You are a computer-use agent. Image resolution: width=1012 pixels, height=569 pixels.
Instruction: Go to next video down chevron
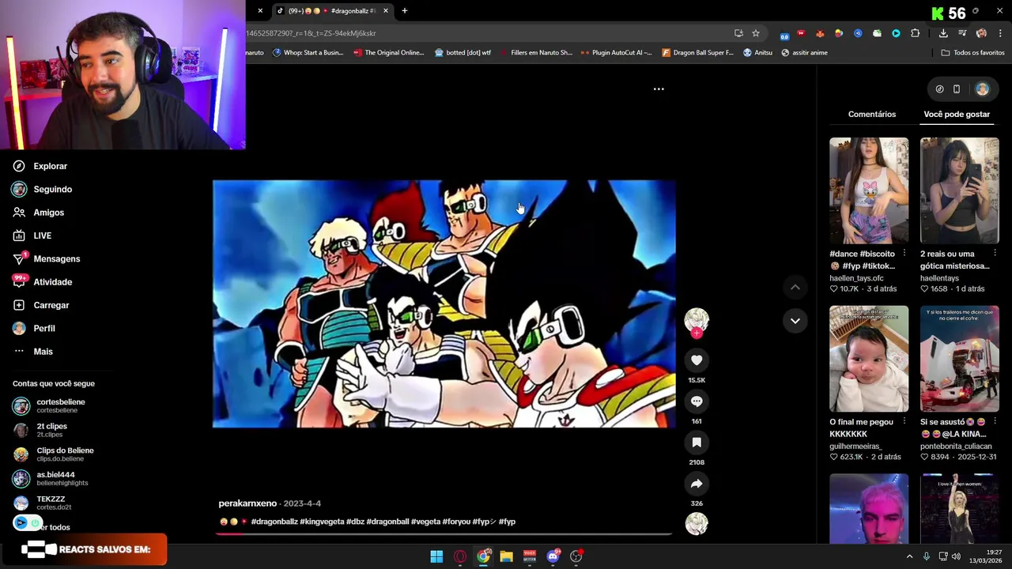795,320
